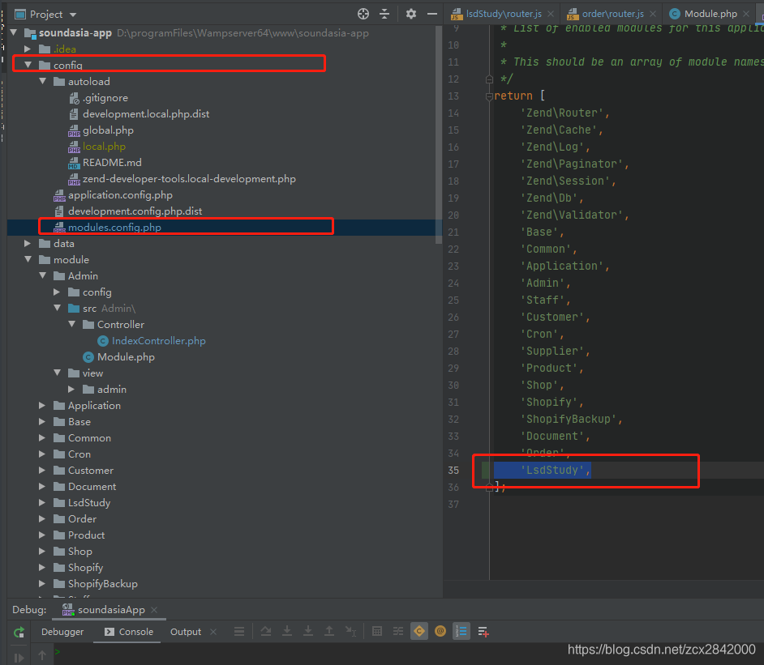Click the locate/select opened file icon
This screenshot has width=764, height=665.
(363, 14)
